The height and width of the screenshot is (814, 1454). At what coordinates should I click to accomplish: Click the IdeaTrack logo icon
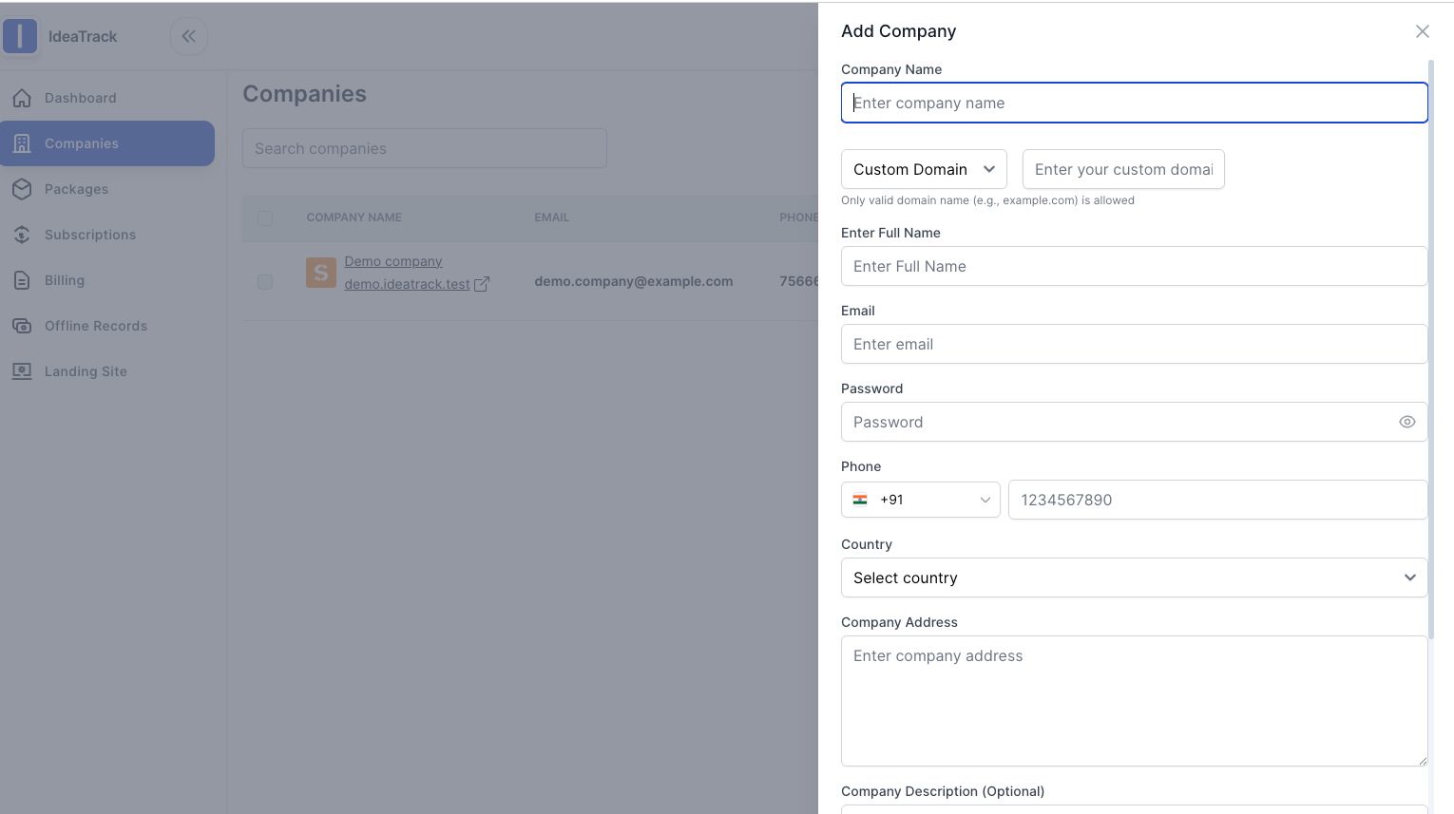coord(20,36)
